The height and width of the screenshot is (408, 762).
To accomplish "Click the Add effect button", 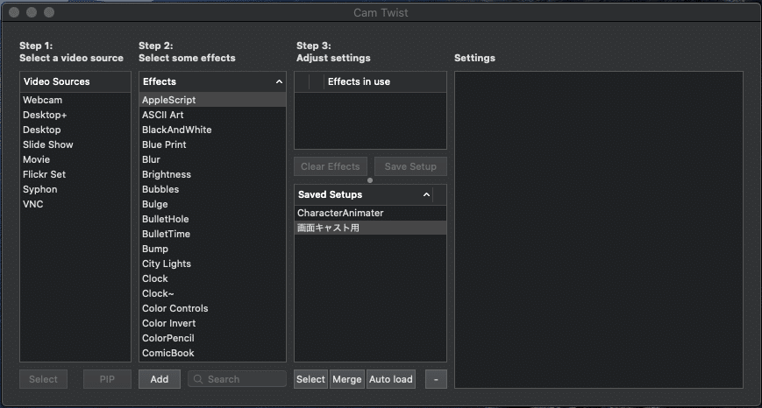I will 160,379.
